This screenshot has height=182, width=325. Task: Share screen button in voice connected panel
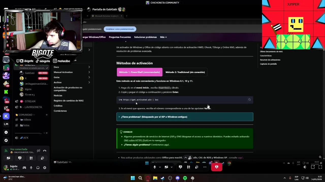coord(20,158)
